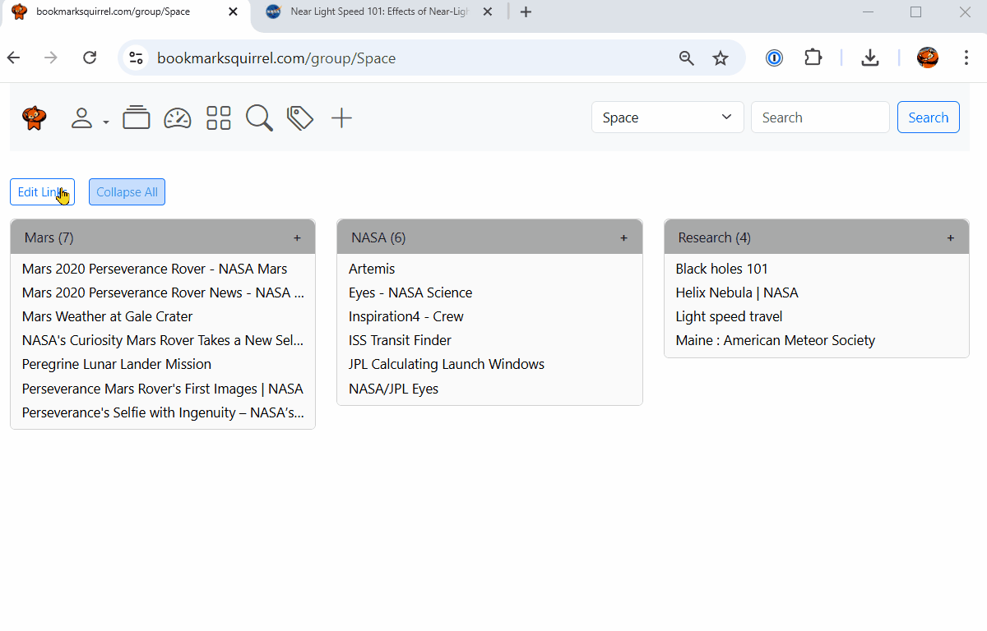Open NASA/JPL Eyes link

(x=393, y=389)
